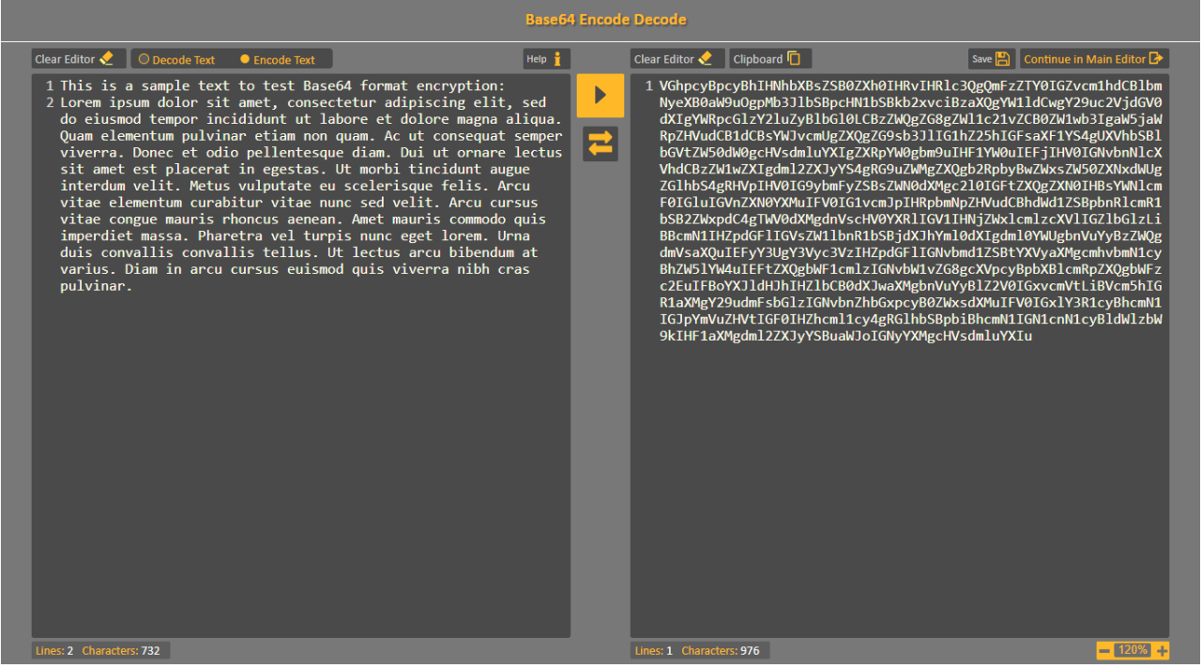Clear the right output editor

pos(677,59)
